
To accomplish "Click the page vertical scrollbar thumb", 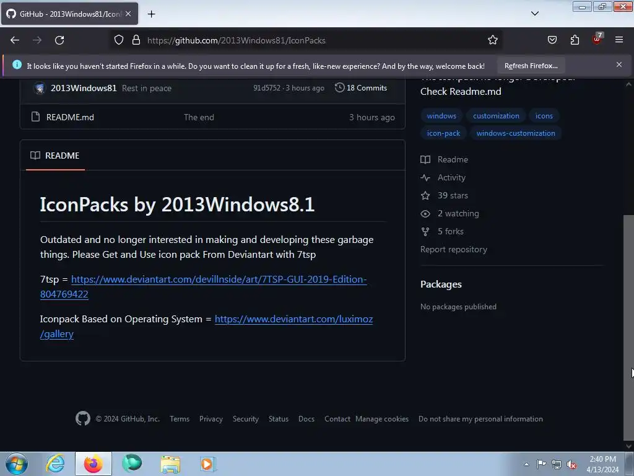I will pyautogui.click(x=628, y=328).
